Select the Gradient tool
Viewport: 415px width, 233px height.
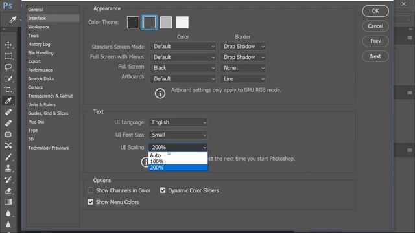[8, 202]
